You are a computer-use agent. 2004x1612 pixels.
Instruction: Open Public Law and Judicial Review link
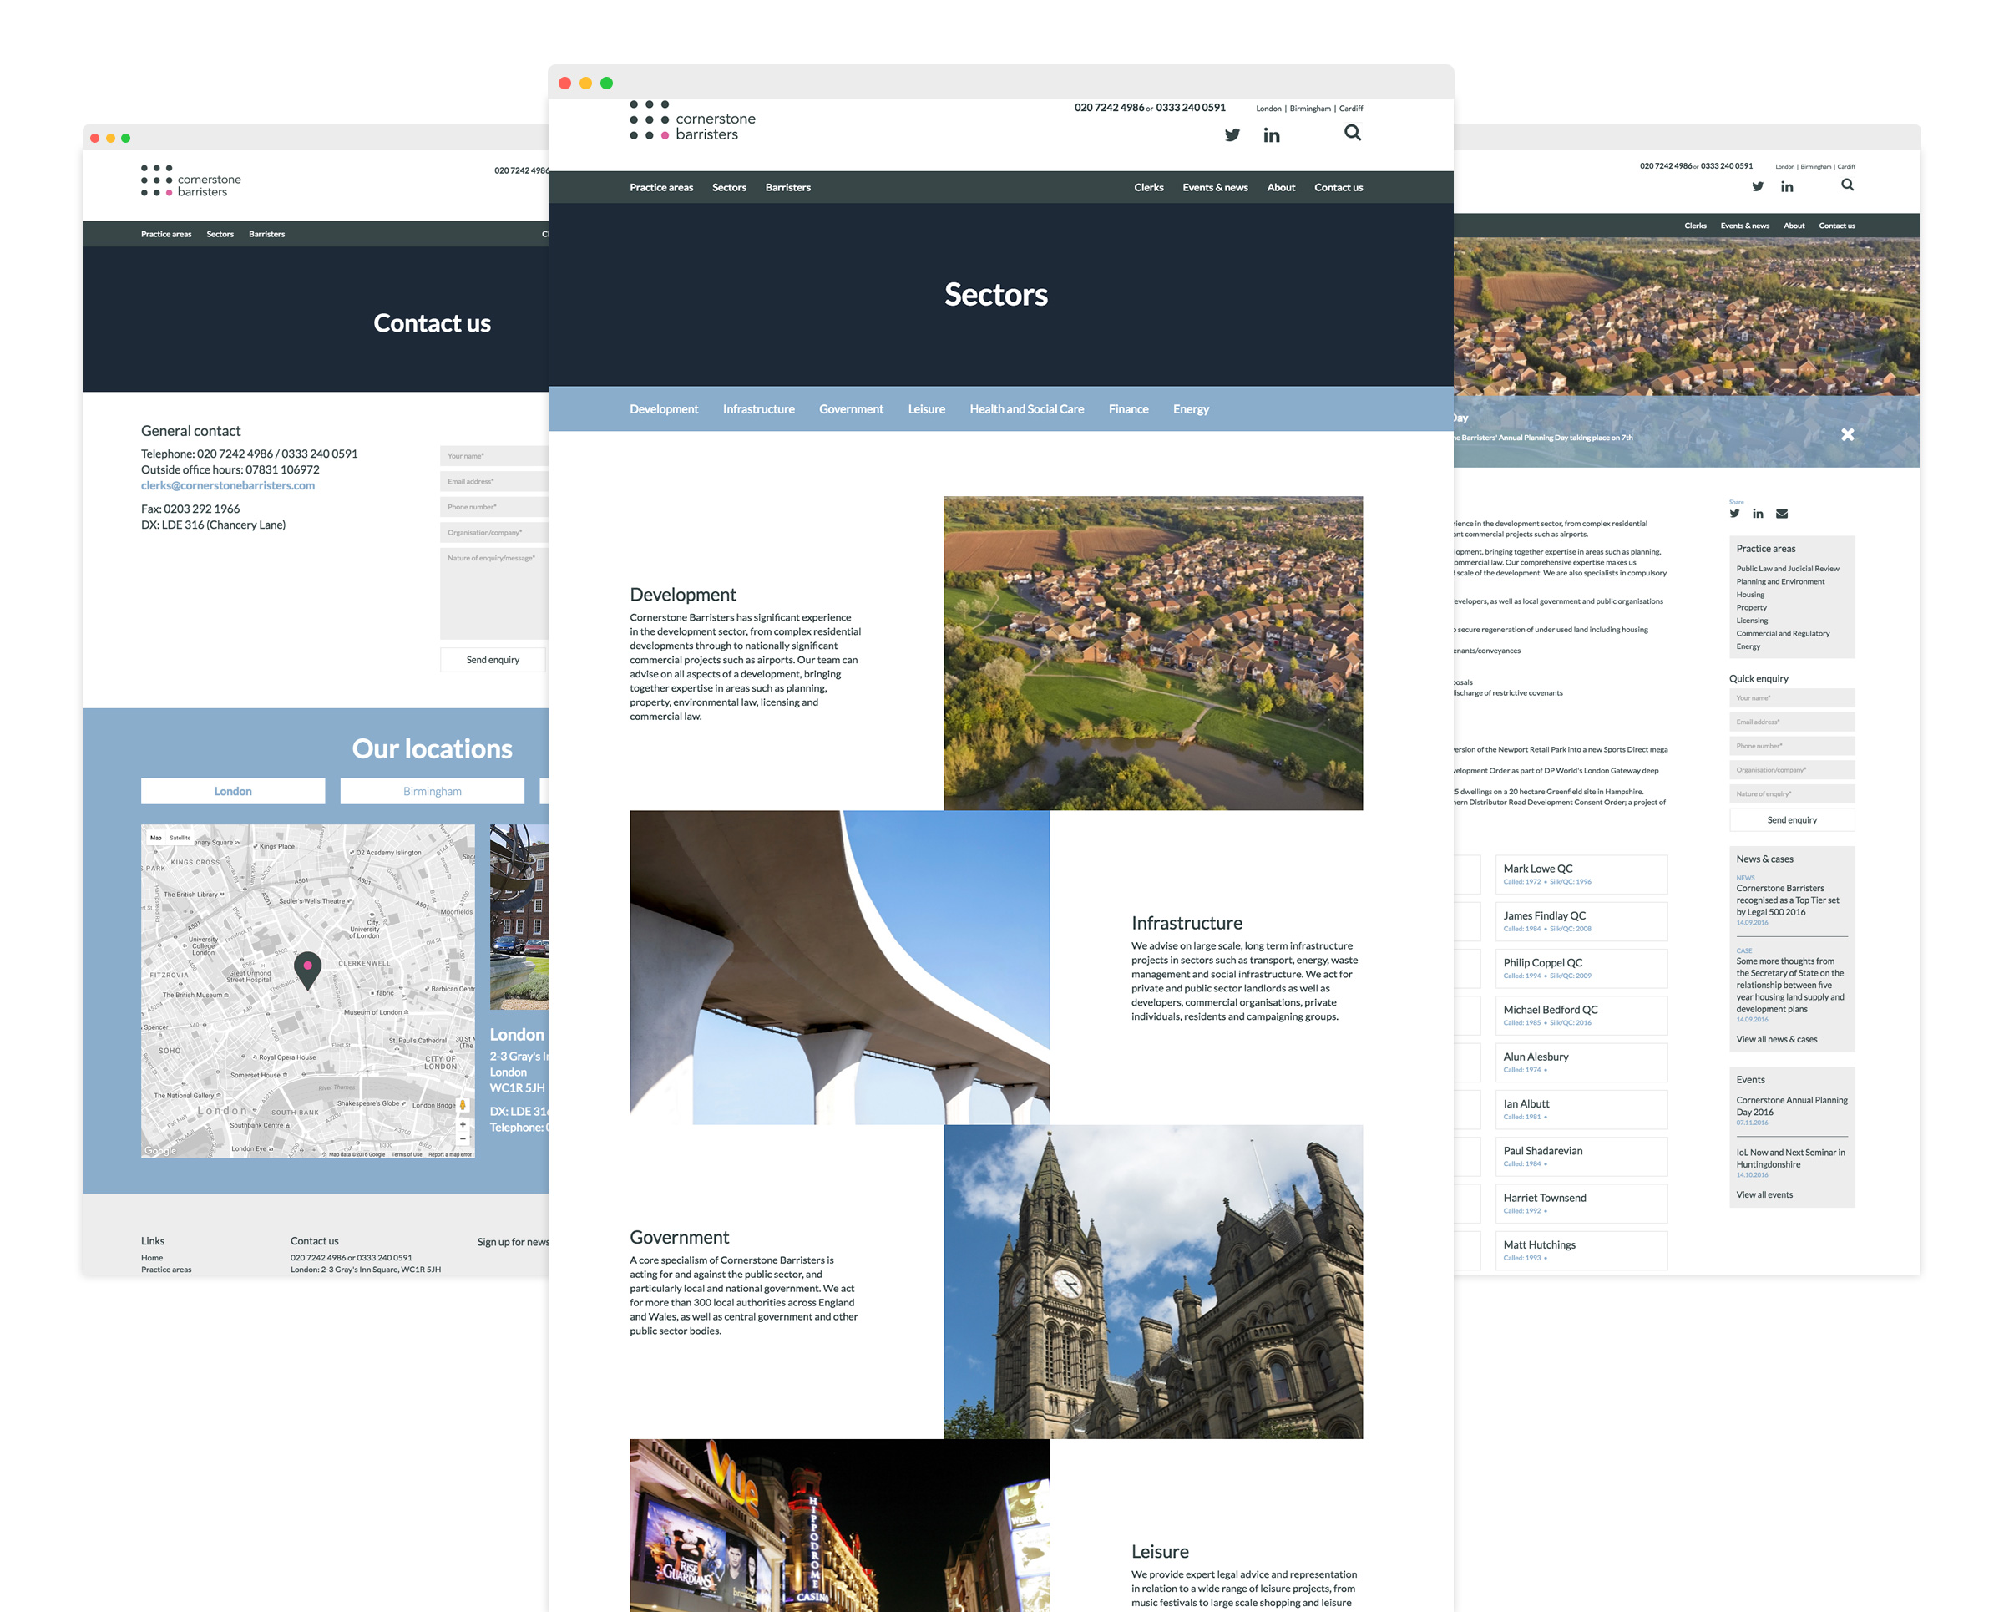click(x=1788, y=569)
